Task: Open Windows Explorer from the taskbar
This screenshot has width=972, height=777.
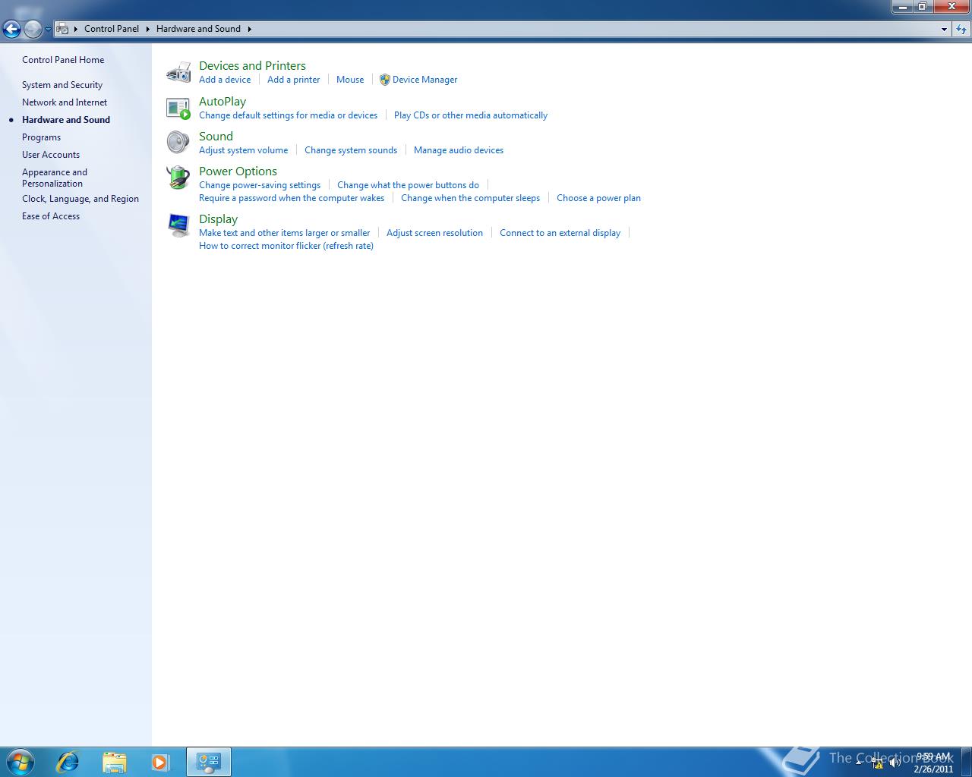Action: [114, 762]
